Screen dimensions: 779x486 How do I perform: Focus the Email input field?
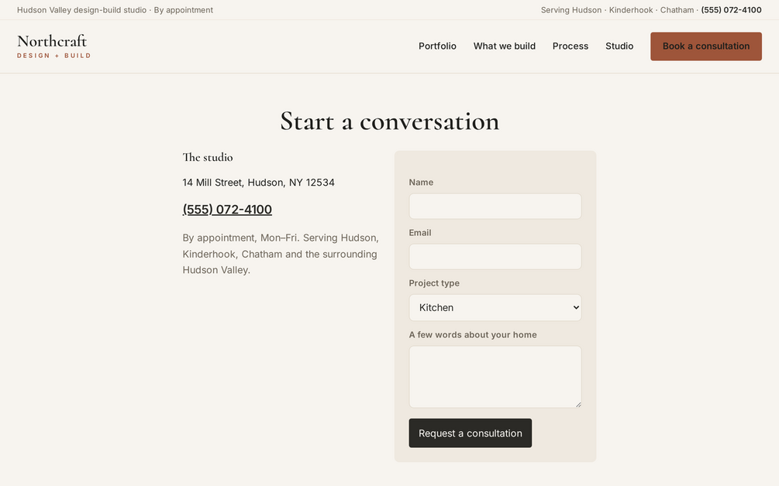[x=495, y=256]
